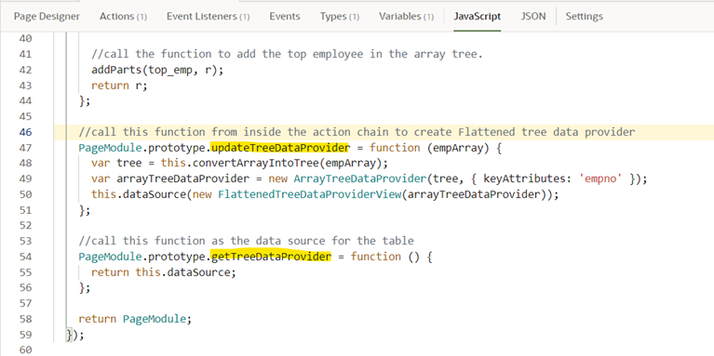Open the Types tab
Image resolution: width=714 pixels, height=356 pixels.
point(339,17)
